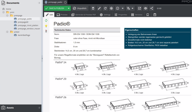Select the print folder

point(12,12)
